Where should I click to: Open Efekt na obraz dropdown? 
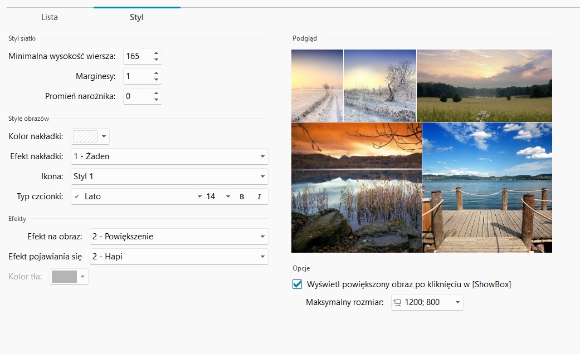[x=262, y=237]
